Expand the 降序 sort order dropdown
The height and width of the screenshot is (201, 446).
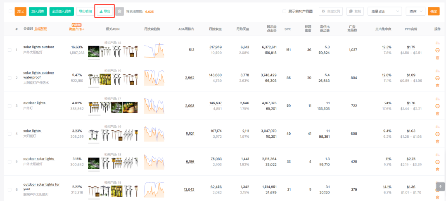click(x=415, y=12)
